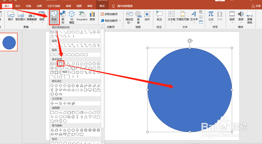Image resolution: width=262 pixels, height=144 pixels.
Task: Open the 艺术字 WordArt dropdown
Action: tap(194, 17)
